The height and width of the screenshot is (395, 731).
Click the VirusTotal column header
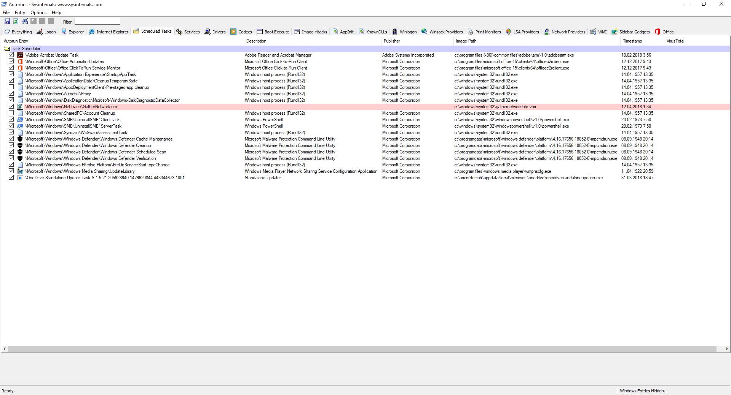[697, 41]
